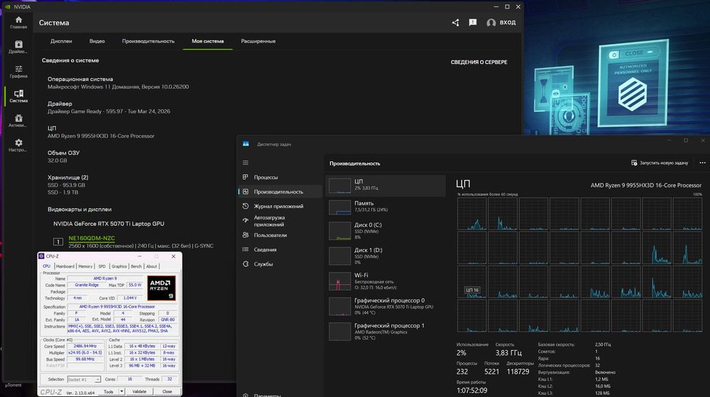The width and height of the screenshot is (710, 397).
Task: Open Автозагрузка приложений in Task Manager
Action: tap(280, 221)
